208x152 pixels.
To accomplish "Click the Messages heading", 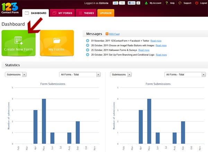I will pyautogui.click(x=94, y=34).
